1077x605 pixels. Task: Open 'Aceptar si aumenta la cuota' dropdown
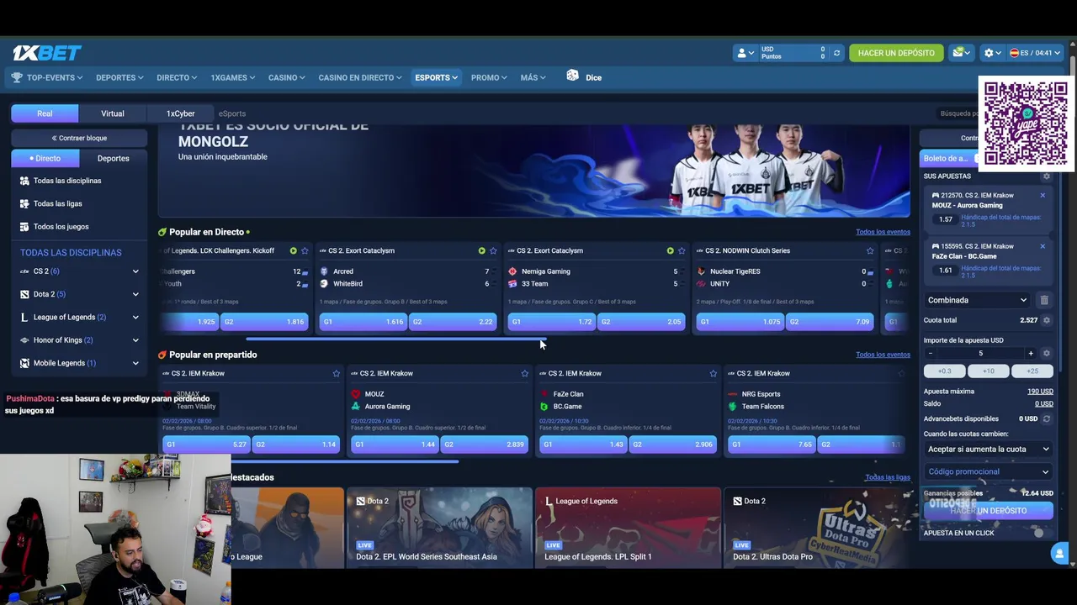pos(988,449)
